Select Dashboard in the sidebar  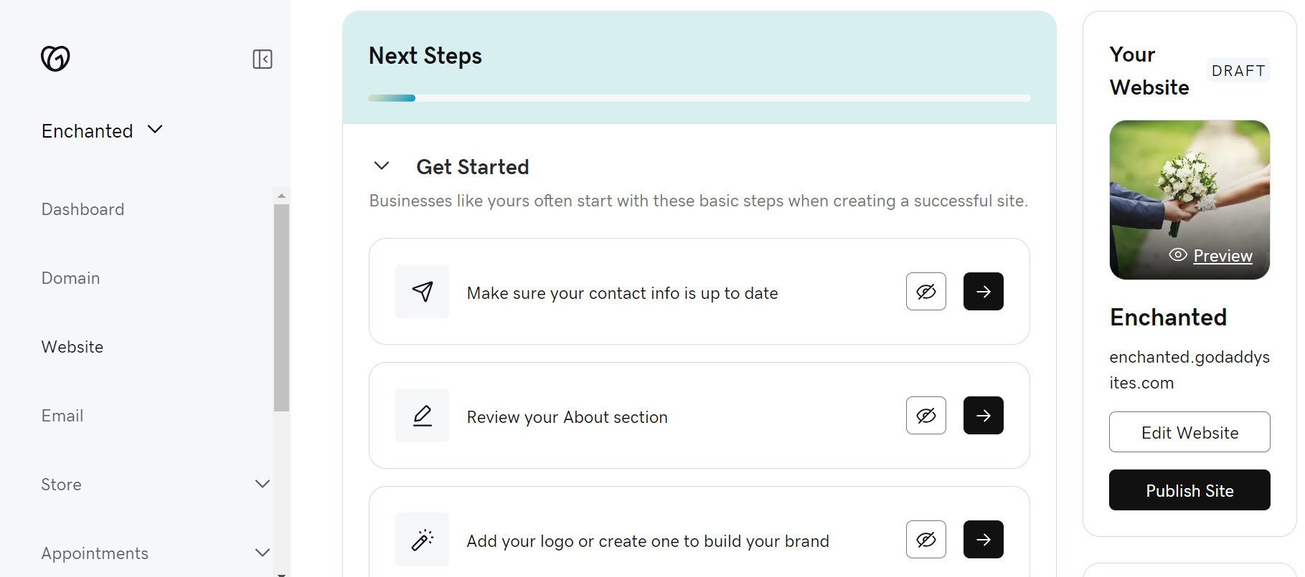point(83,209)
